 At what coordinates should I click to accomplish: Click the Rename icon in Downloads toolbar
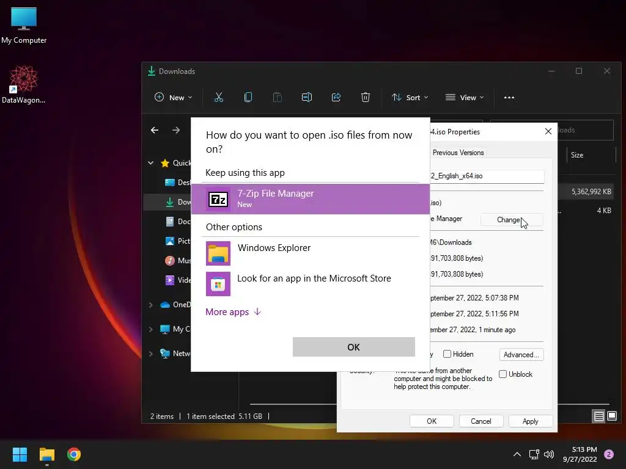click(x=307, y=97)
